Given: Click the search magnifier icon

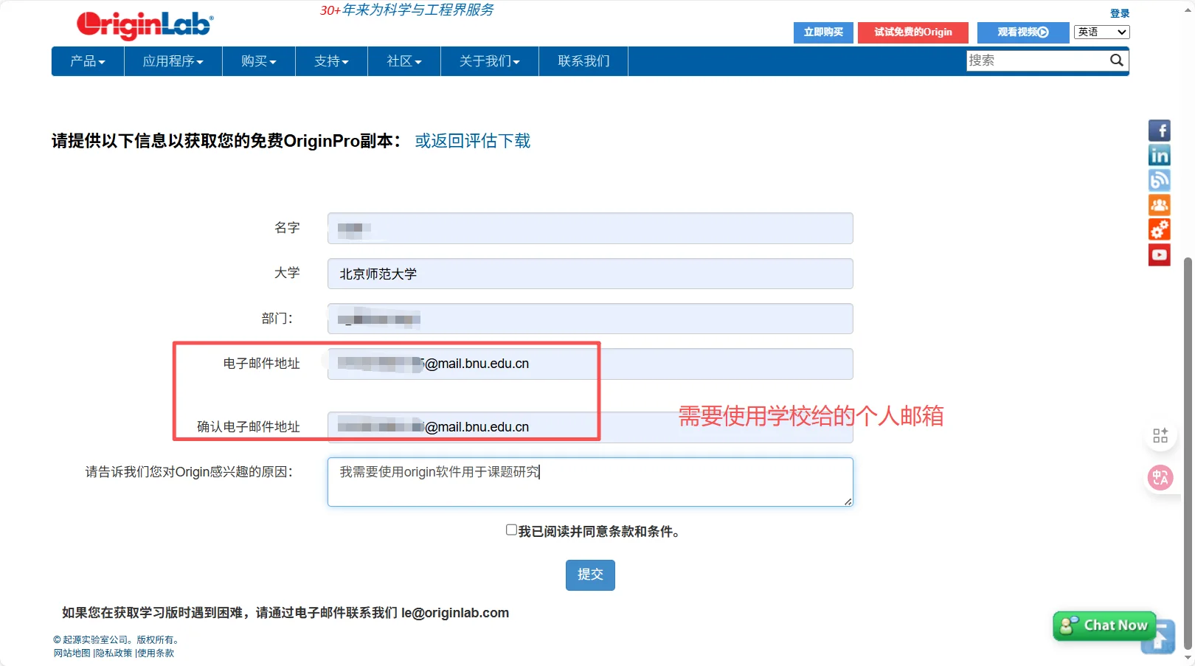Looking at the screenshot, I should (1116, 60).
